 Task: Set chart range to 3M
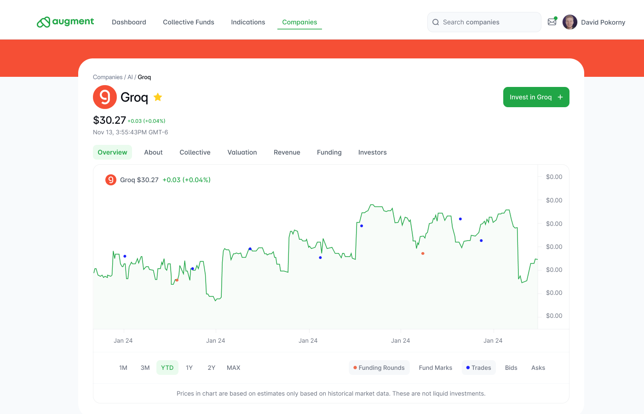pyautogui.click(x=145, y=368)
